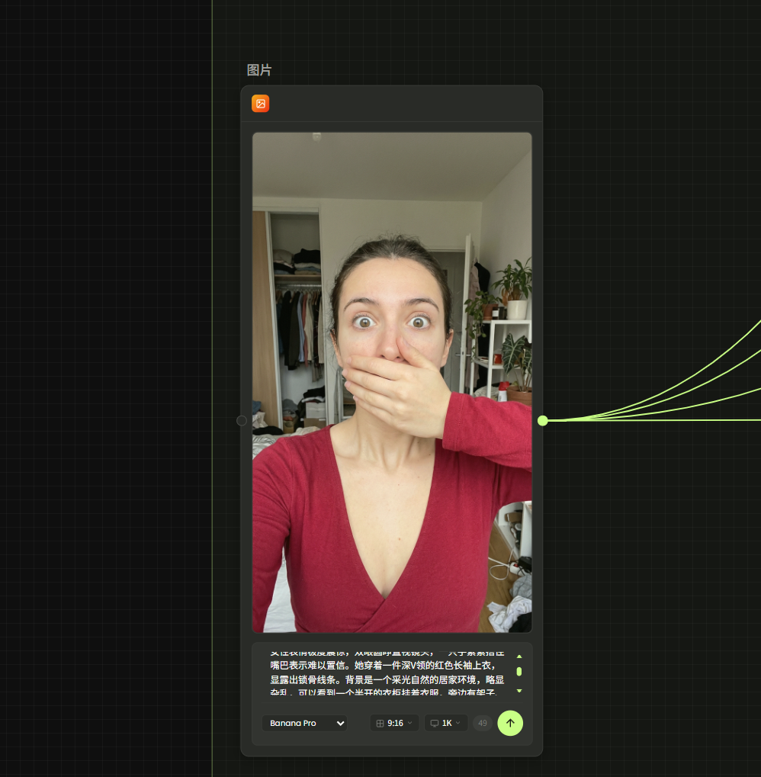Click the 49 credits badge
The image size is (761, 777).
pyautogui.click(x=482, y=723)
